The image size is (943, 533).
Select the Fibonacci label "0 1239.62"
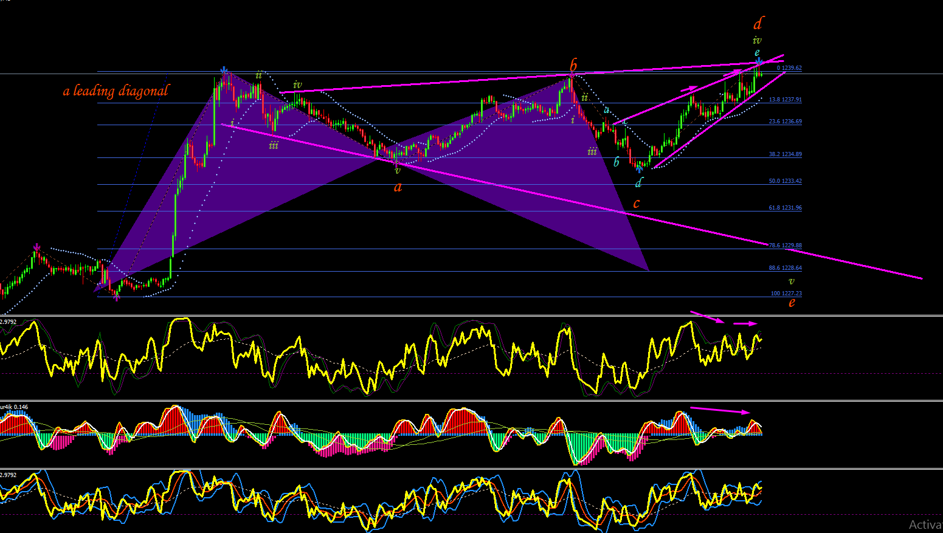click(x=789, y=68)
